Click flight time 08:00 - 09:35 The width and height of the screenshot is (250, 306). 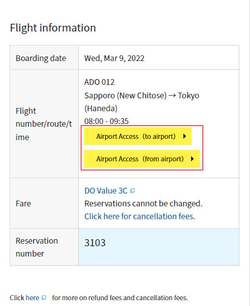pos(106,122)
